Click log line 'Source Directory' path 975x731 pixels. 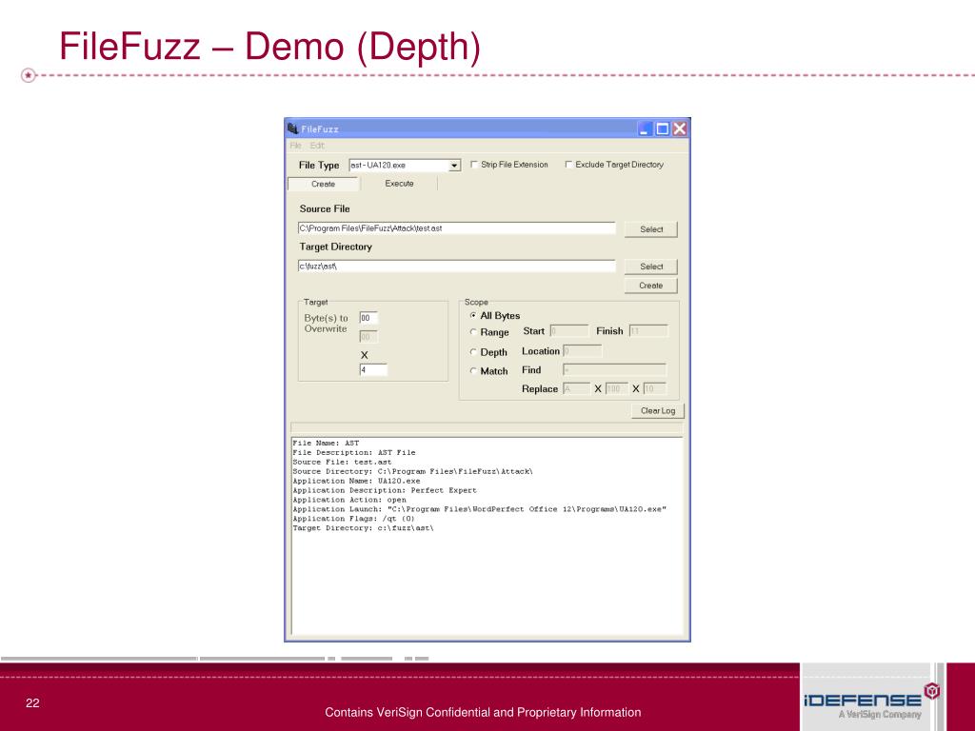[413, 471]
